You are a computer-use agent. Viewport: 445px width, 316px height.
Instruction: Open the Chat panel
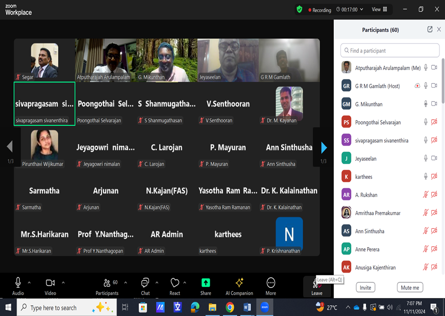(145, 285)
